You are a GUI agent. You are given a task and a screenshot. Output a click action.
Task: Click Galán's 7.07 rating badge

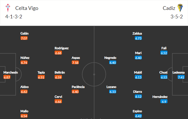(24, 38)
